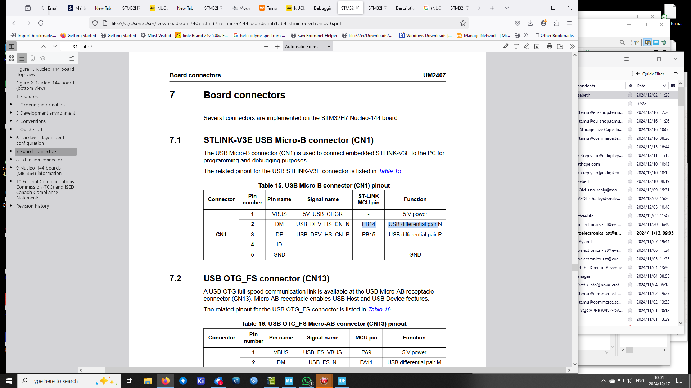This screenshot has width=691, height=388.
Task: Show page thumbnails in sidebar
Action: point(12,58)
